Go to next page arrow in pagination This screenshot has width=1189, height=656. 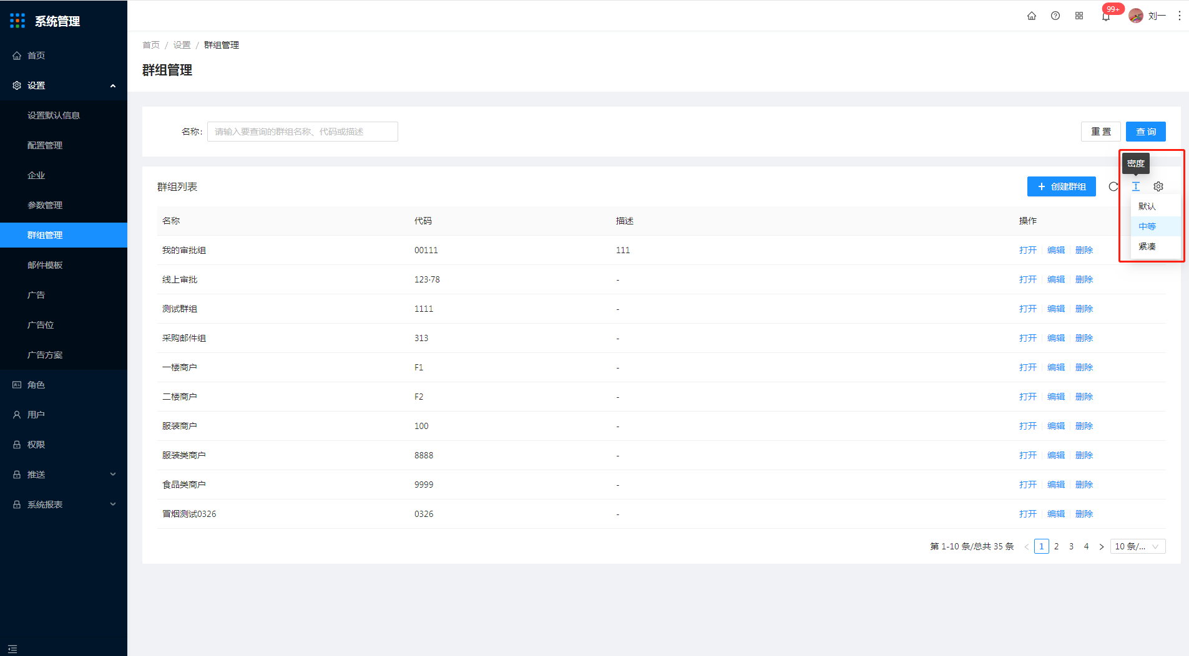pos(1101,547)
